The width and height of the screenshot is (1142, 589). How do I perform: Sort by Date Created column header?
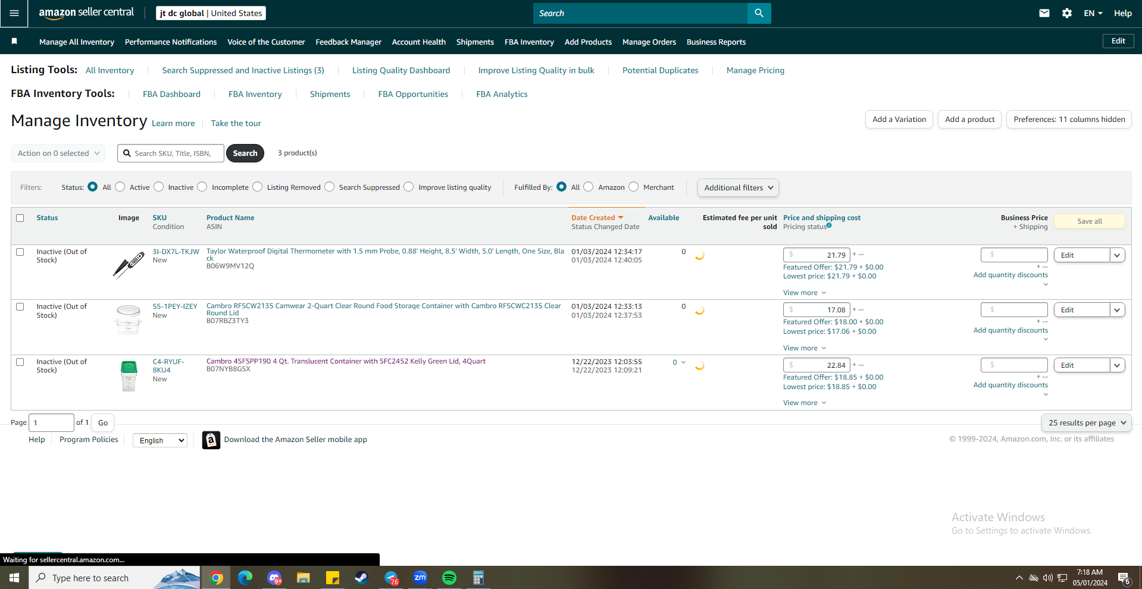click(597, 218)
